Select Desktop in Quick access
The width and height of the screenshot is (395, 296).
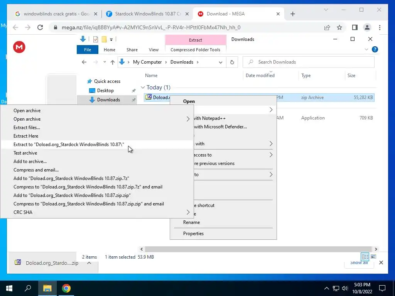click(105, 90)
